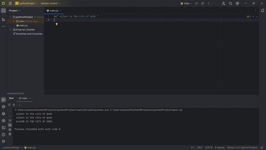The width and height of the screenshot is (266, 150).
Task: Click the Stop square in Run toolbar
Action: coord(14,105)
